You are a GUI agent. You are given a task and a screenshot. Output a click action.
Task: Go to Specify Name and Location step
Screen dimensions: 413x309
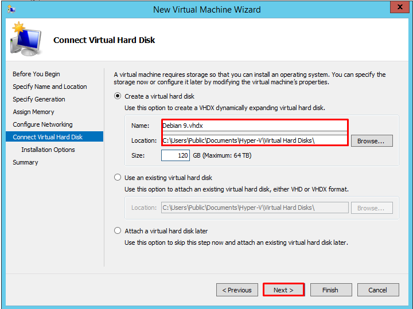click(50, 87)
